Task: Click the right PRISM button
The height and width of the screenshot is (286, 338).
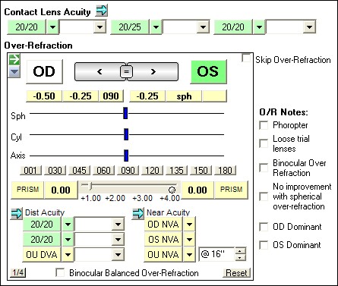Action: (231, 190)
